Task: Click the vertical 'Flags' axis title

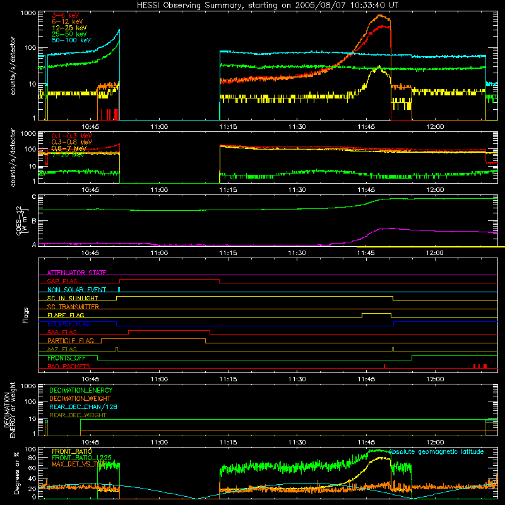Action: [x=26, y=315]
